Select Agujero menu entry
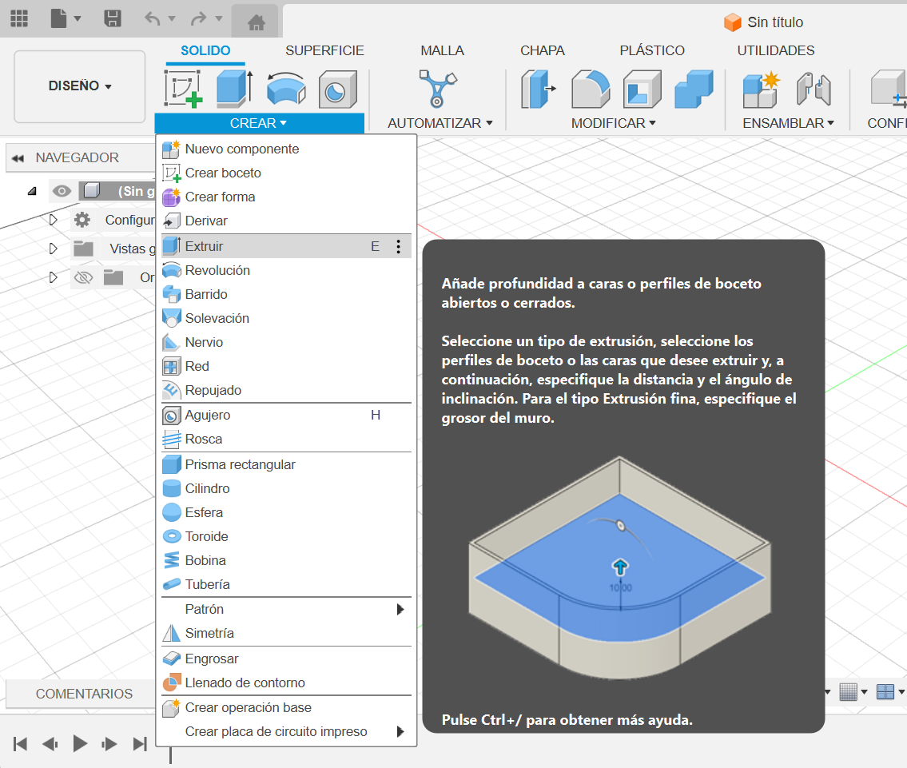Image resolution: width=907 pixels, height=768 pixels. click(x=286, y=416)
